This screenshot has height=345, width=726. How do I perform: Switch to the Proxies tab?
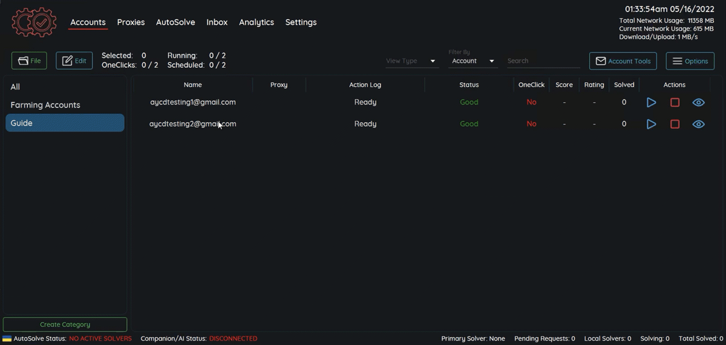[x=131, y=22]
